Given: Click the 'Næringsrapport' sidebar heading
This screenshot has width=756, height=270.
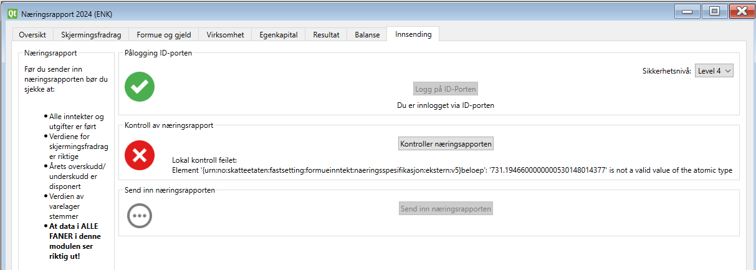Looking at the screenshot, I should coord(50,53).
